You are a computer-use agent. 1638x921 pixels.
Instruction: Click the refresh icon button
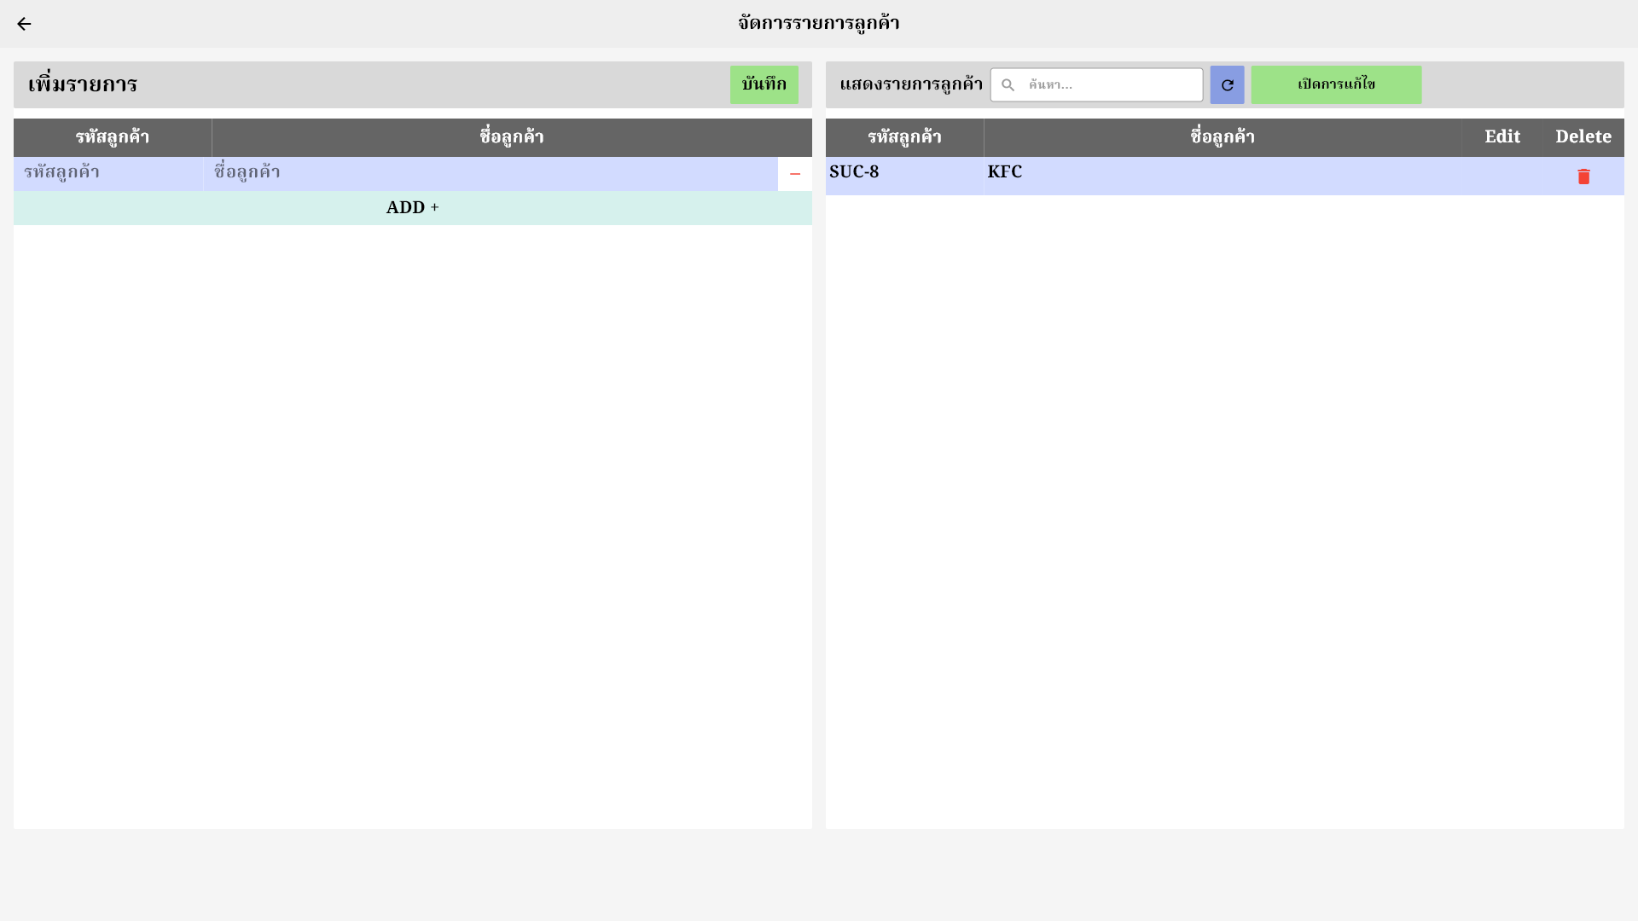pos(1227,85)
